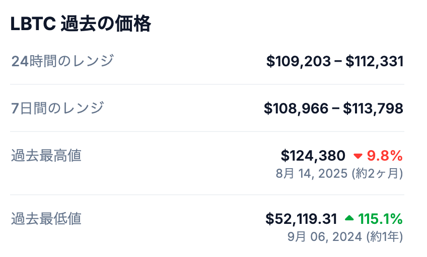Screen dimensions: 427x257
Task: Click the date 8月 14, 2025
Action: 312,174
